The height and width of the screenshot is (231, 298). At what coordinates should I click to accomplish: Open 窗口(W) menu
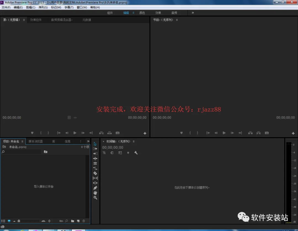(x=82, y=7)
